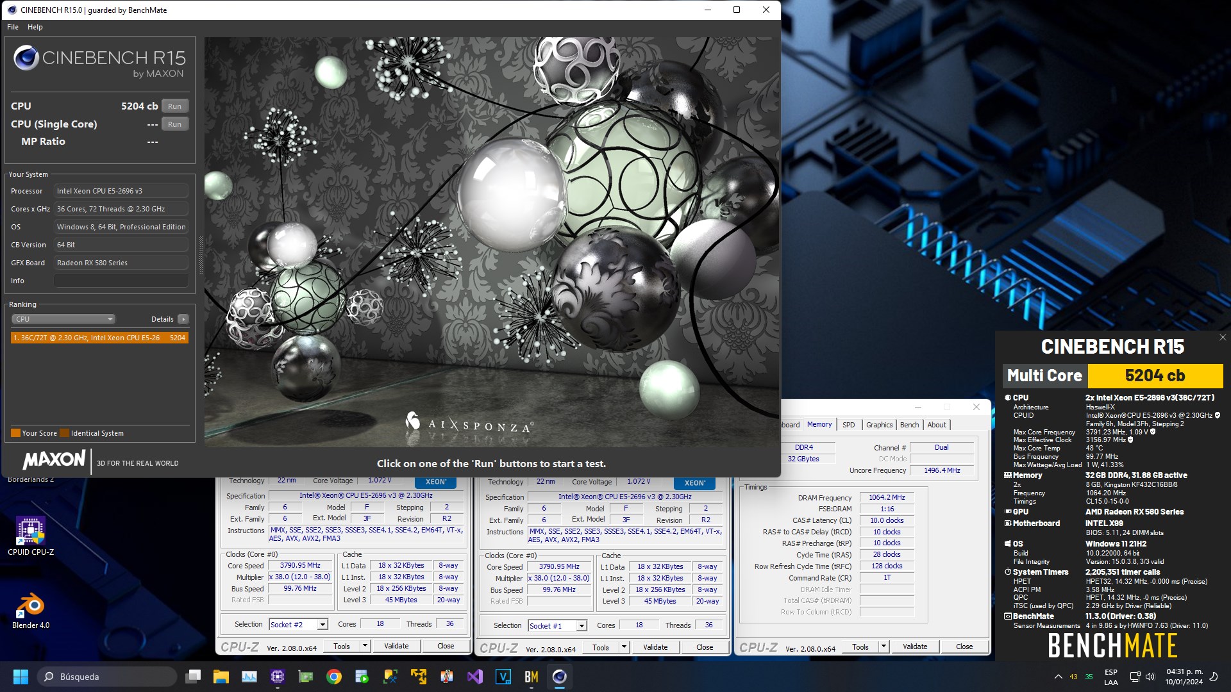1231x692 pixels.
Task: Click Close in Socket #2 CPU-Z window
Action: (x=446, y=647)
